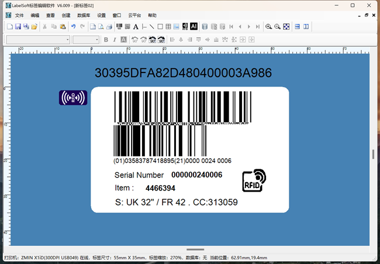Select the black RFID logo on the label

[254, 180]
